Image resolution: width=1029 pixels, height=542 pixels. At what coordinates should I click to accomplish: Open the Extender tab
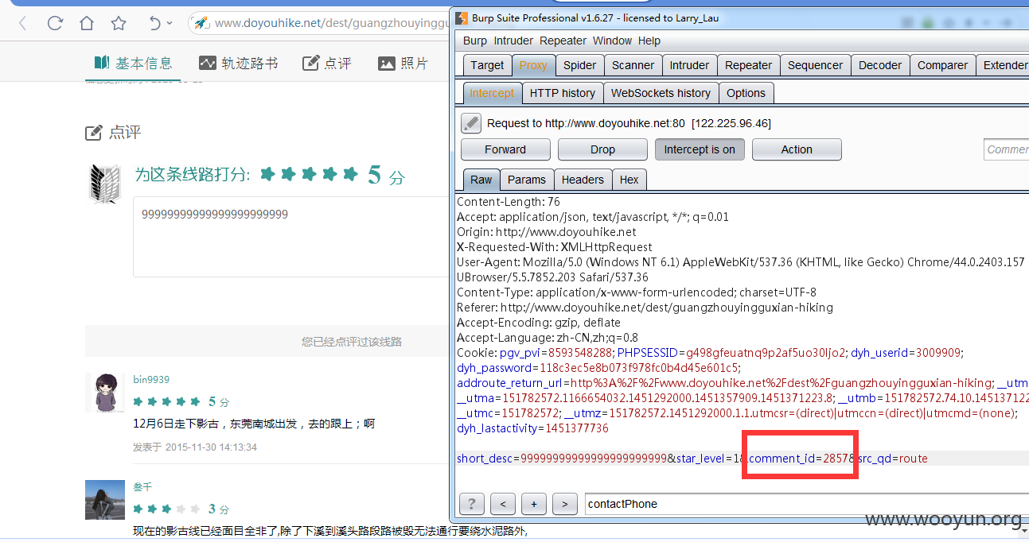click(x=1003, y=65)
